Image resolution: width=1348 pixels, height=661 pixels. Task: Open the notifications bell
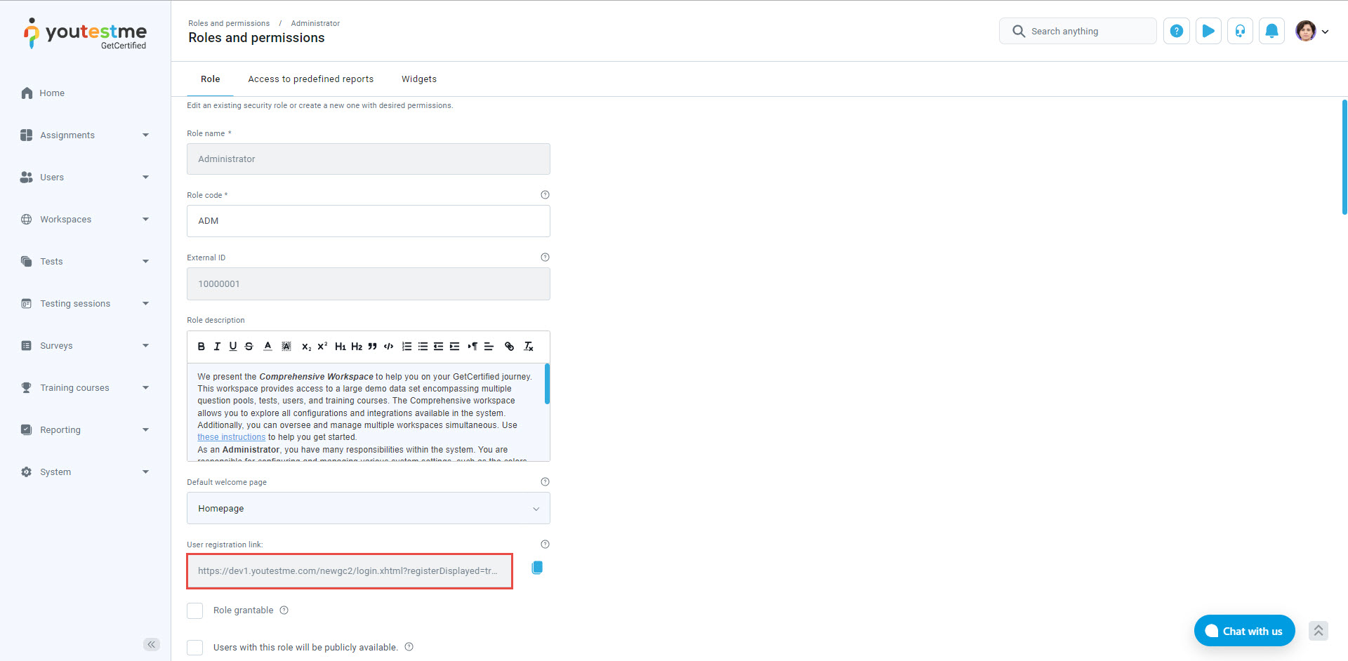(x=1271, y=31)
